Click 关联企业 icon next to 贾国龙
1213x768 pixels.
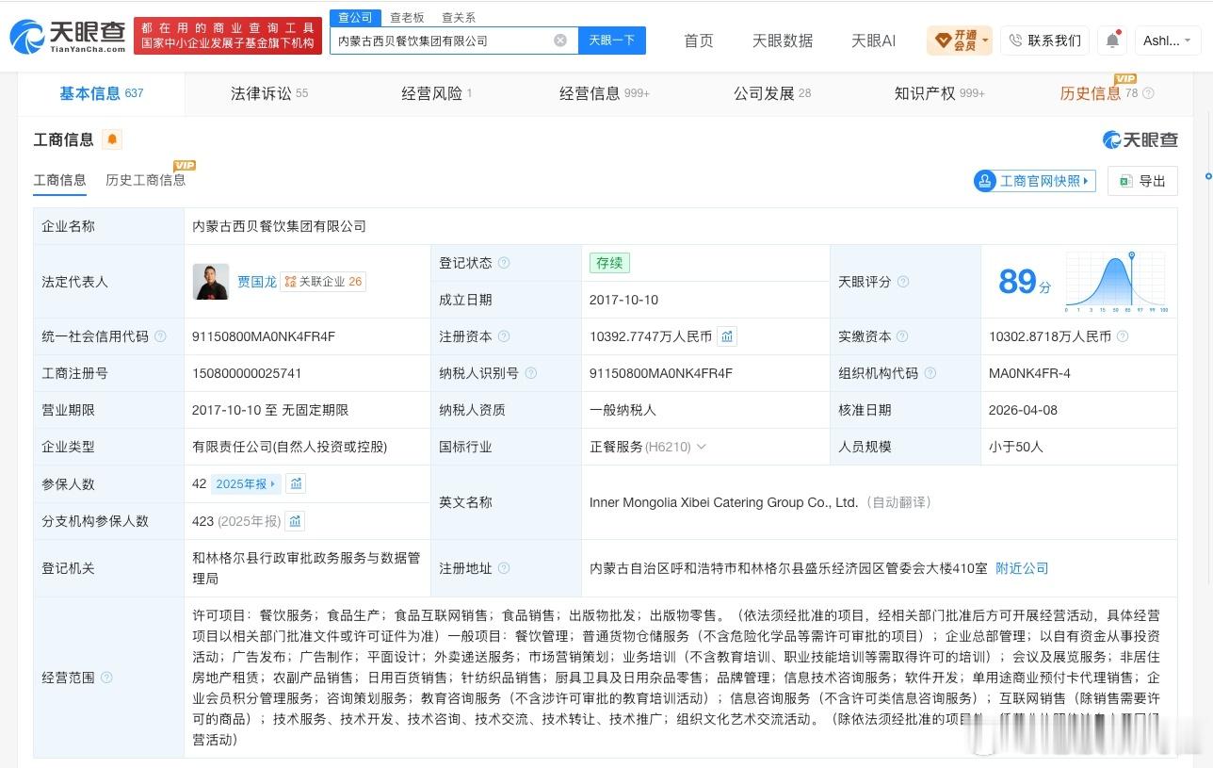coord(290,282)
